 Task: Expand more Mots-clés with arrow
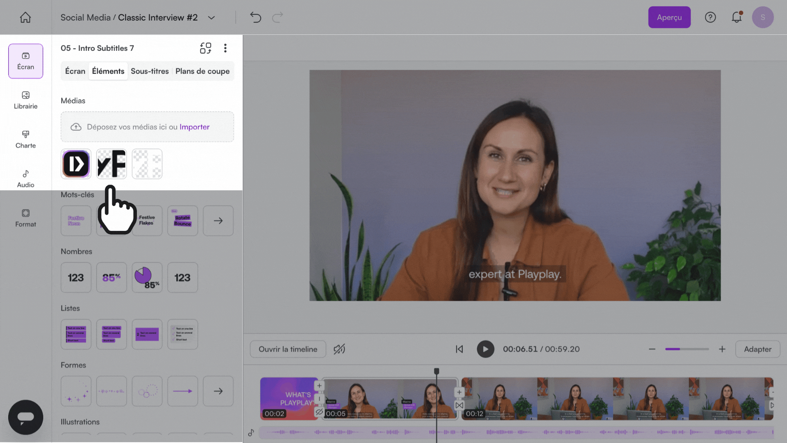218,221
